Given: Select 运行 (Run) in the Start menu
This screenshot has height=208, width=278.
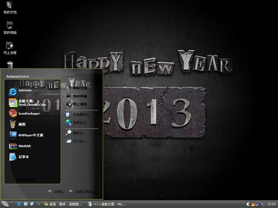Looking at the screenshot, I should [x=78, y=141].
